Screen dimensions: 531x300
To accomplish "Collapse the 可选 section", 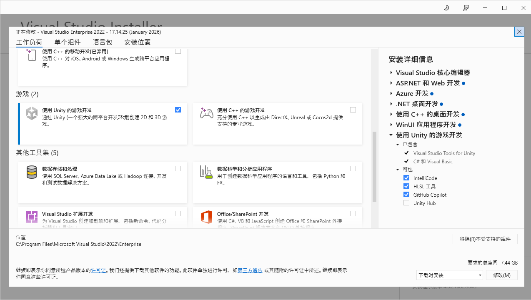I will click(398, 170).
